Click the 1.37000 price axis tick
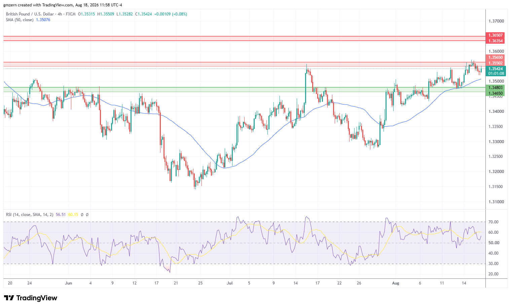This screenshot has width=511, height=308. [x=496, y=21]
